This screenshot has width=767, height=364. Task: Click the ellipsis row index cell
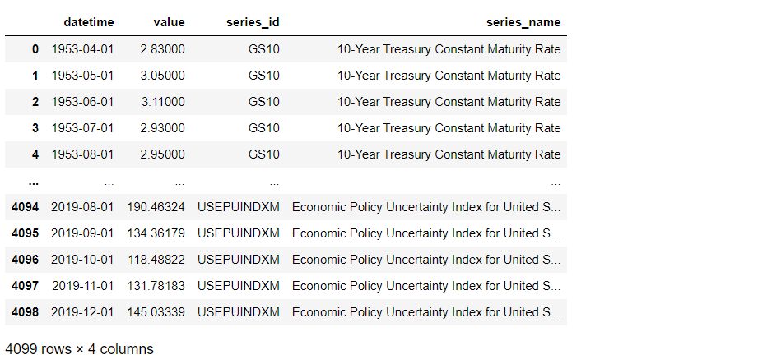point(33,181)
